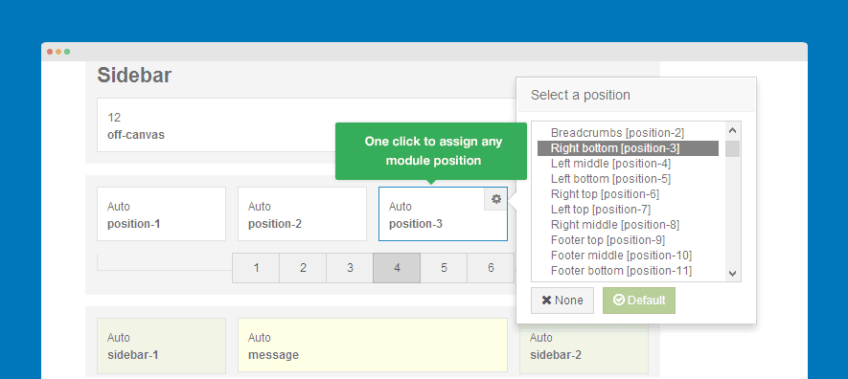Click the sidebar-1 block
The height and width of the screenshot is (379, 848).
coord(161,346)
